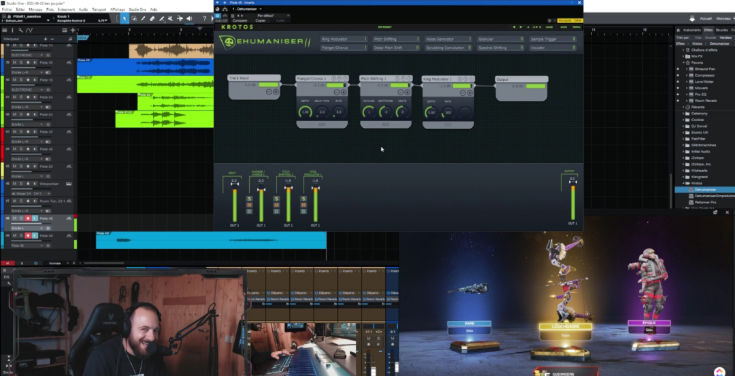Image resolution: width=735 pixels, height=376 pixels.
Task: Click the LOAD preset button
Action: coord(549,27)
